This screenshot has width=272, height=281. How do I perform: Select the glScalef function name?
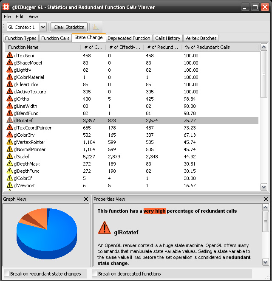coord(22,157)
